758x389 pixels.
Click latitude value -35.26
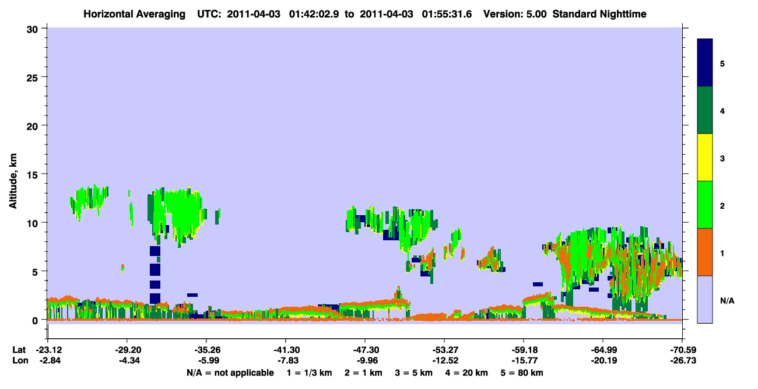pos(206,350)
